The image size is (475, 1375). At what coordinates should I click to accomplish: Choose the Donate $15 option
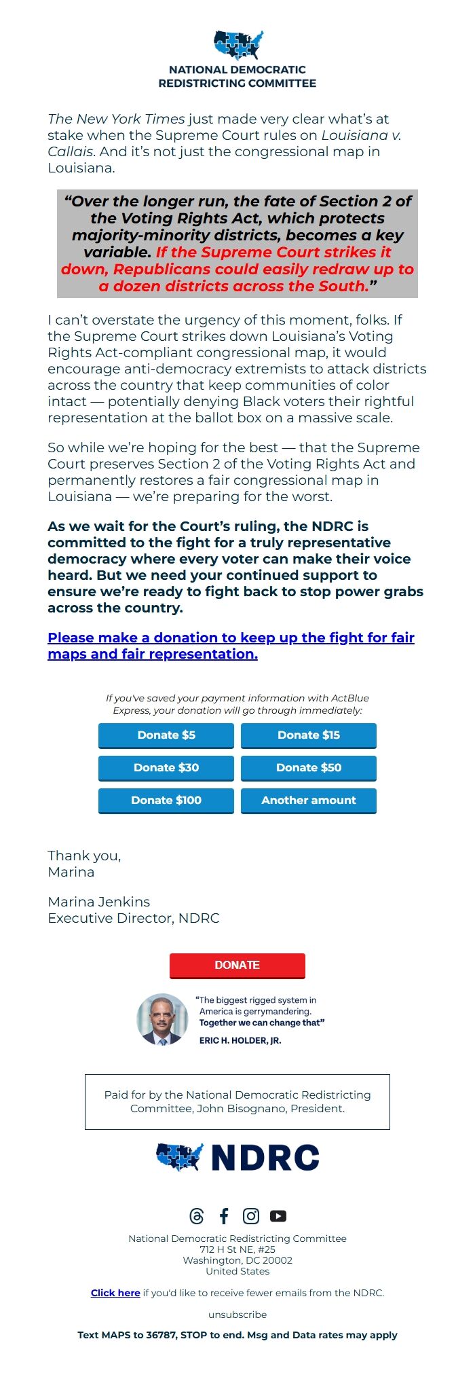[308, 735]
